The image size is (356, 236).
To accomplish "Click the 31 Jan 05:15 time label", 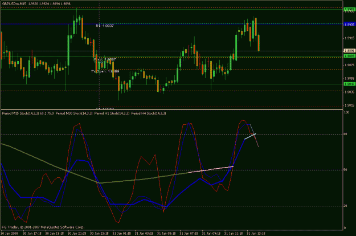I will (166, 234).
